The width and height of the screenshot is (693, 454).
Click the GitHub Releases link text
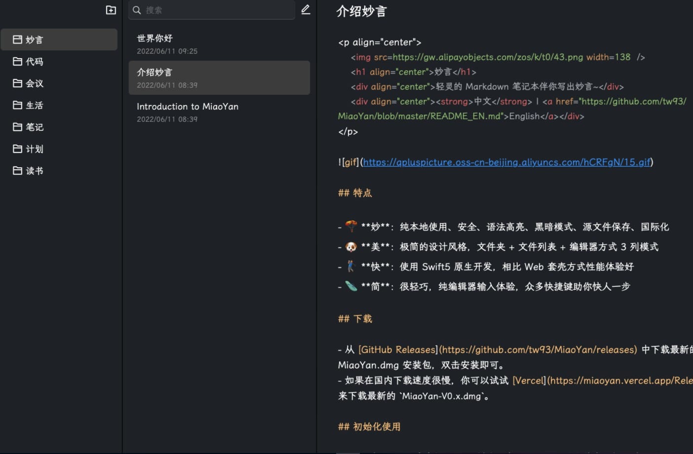coord(398,350)
